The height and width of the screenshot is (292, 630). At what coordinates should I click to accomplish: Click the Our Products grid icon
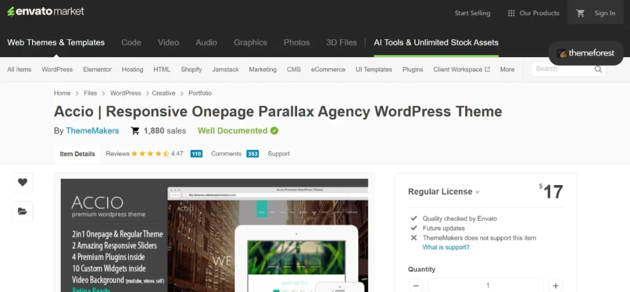coord(511,14)
